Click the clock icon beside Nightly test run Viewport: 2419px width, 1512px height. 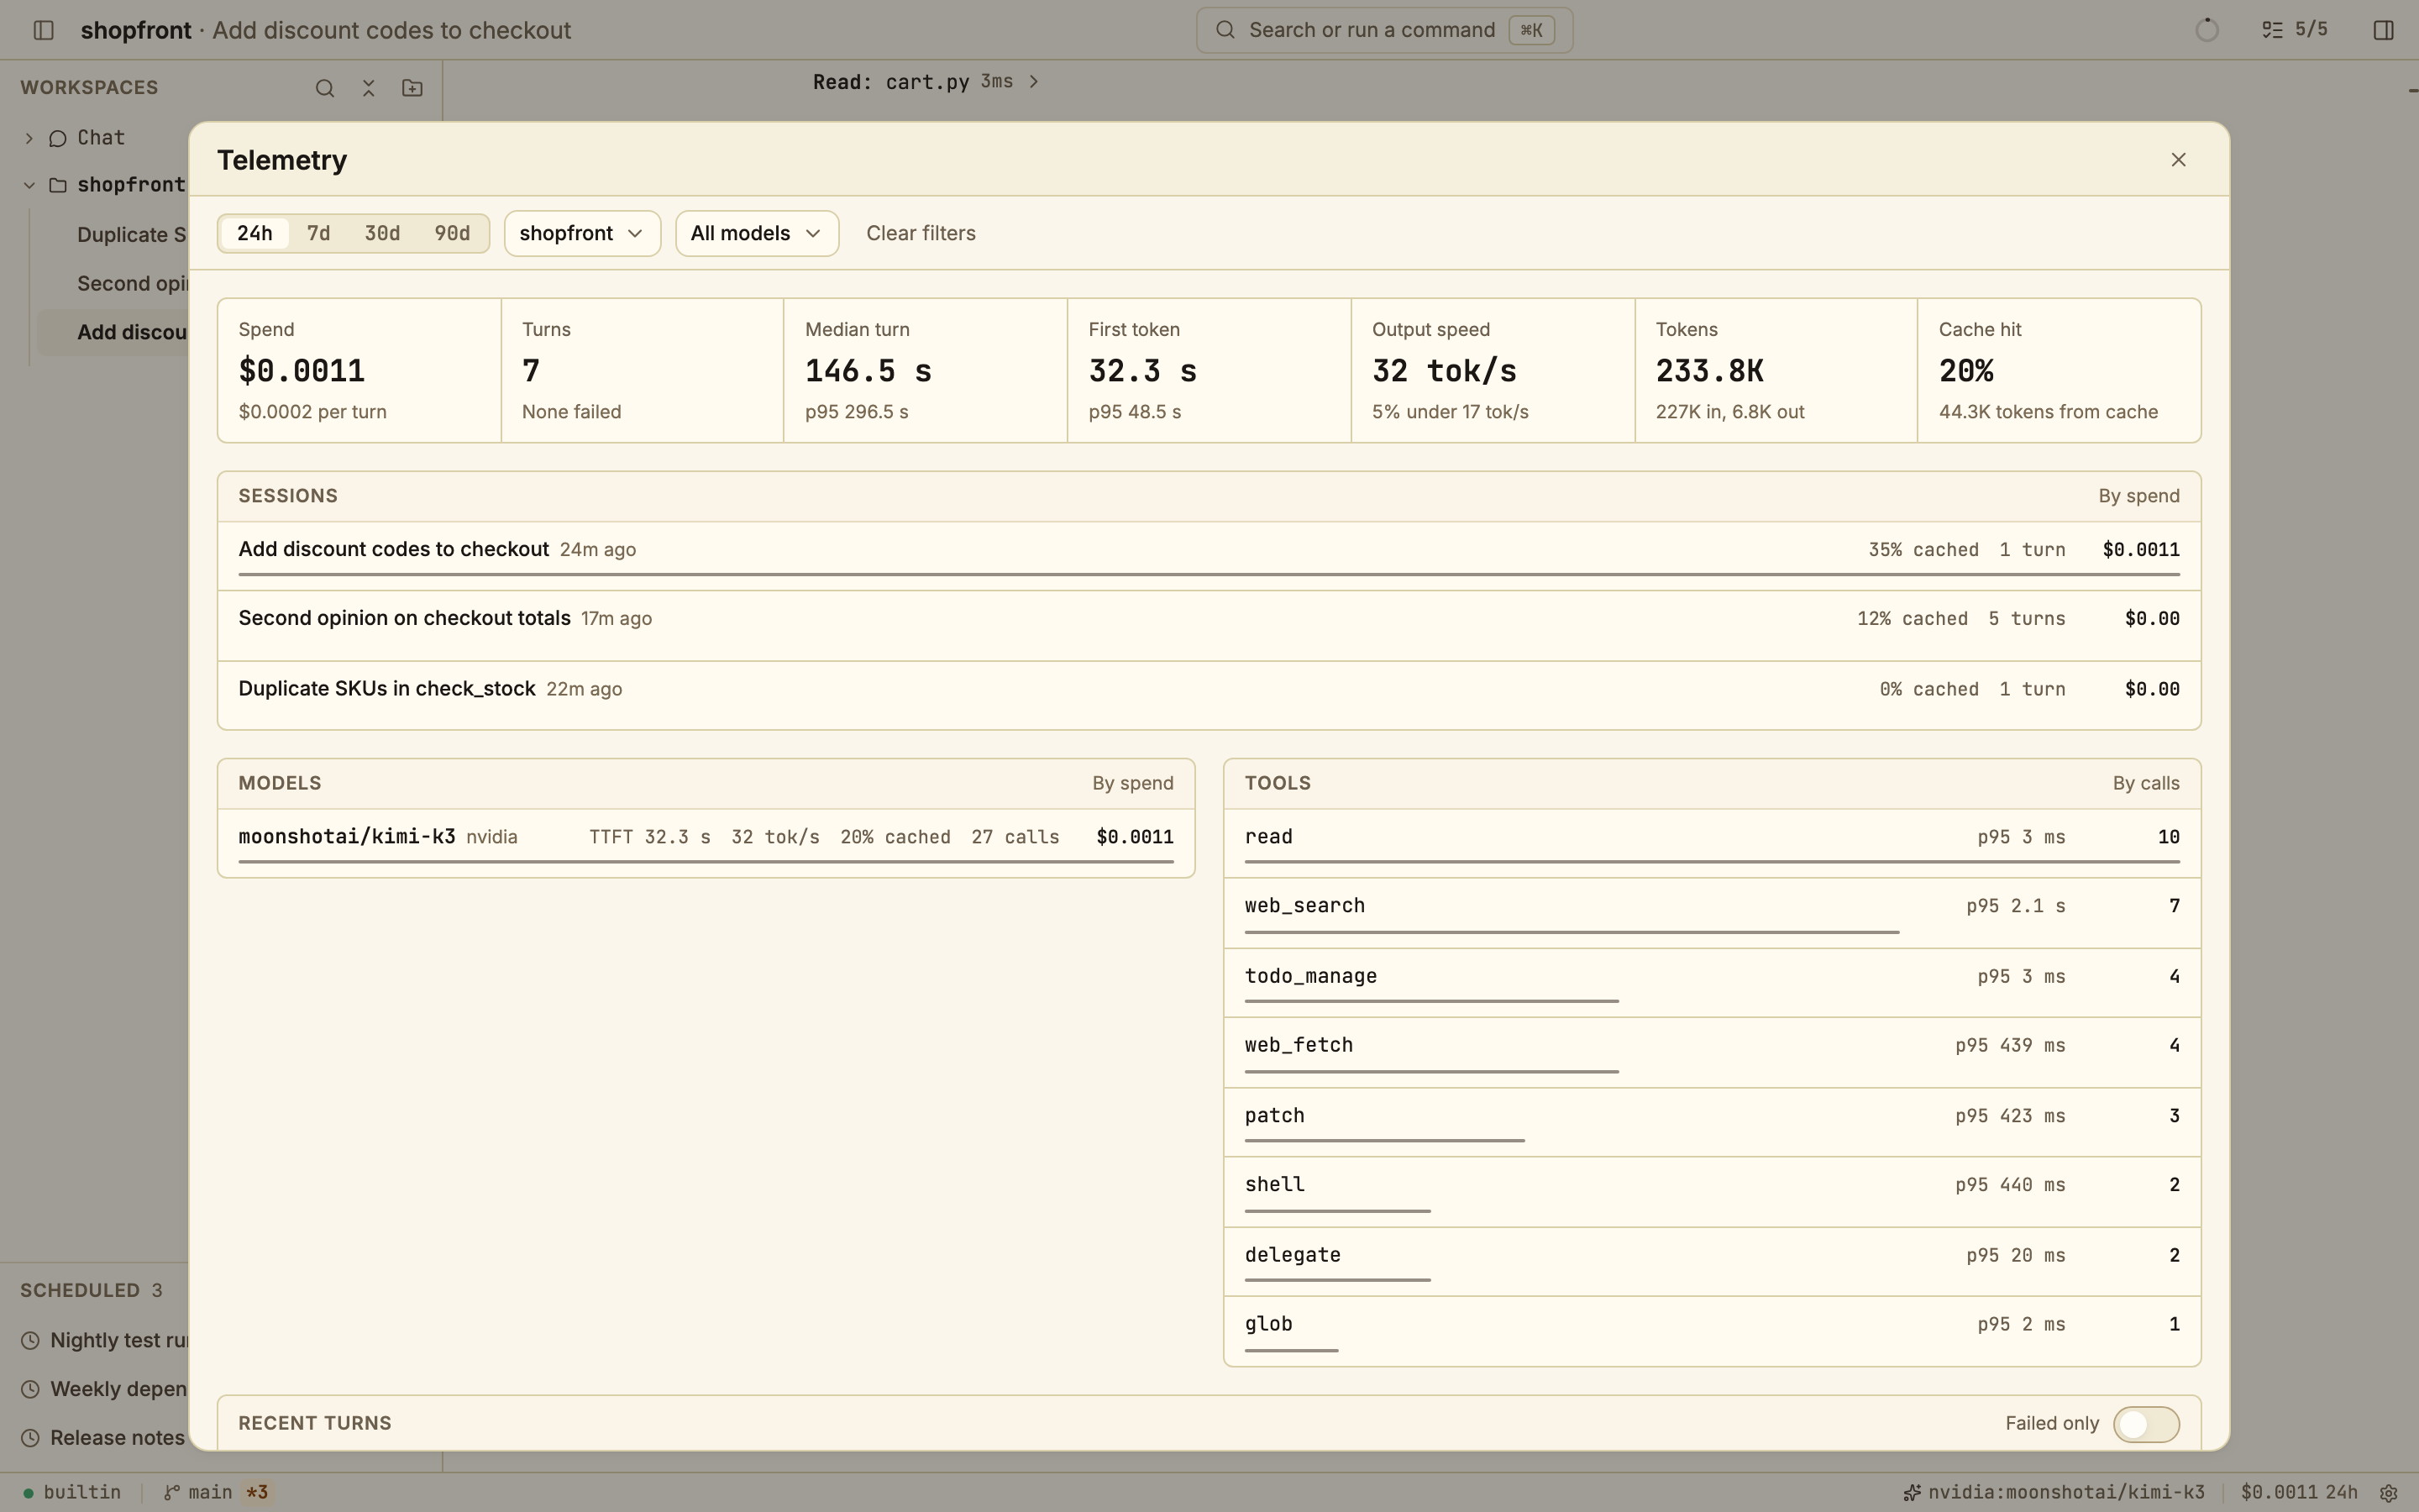coord(31,1340)
